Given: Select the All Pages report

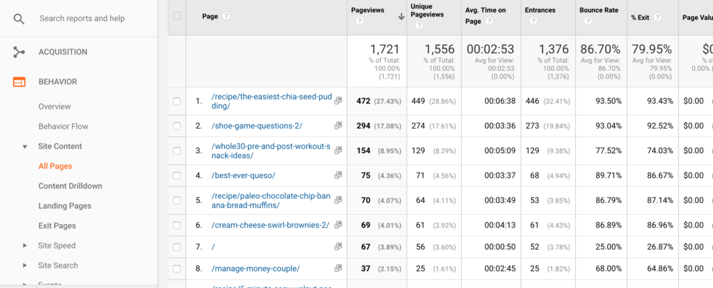Looking at the screenshot, I should (x=55, y=166).
